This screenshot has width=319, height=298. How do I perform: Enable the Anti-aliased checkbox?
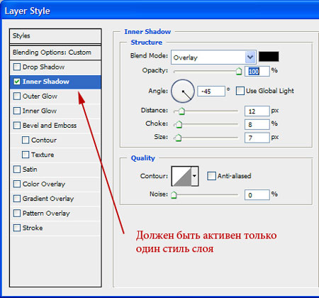coord(211,176)
